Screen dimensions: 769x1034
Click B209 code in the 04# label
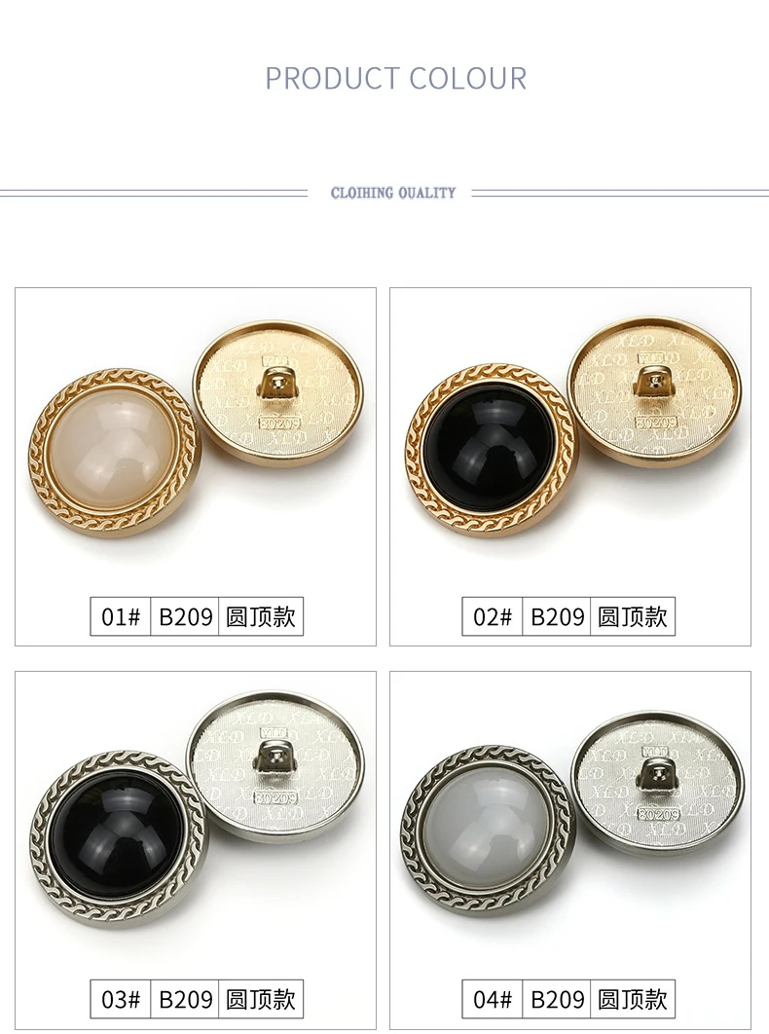558,999
